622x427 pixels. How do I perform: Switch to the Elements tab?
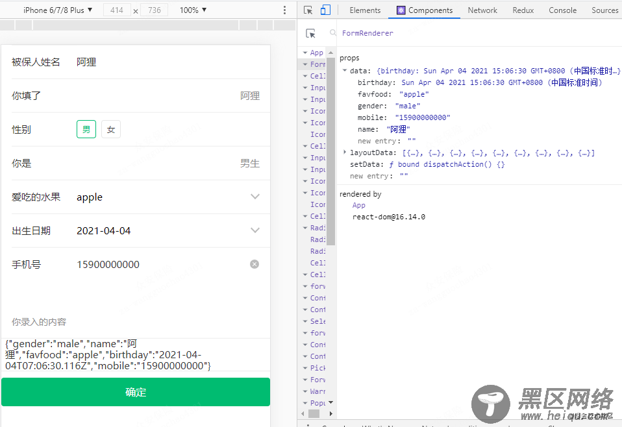coord(365,10)
